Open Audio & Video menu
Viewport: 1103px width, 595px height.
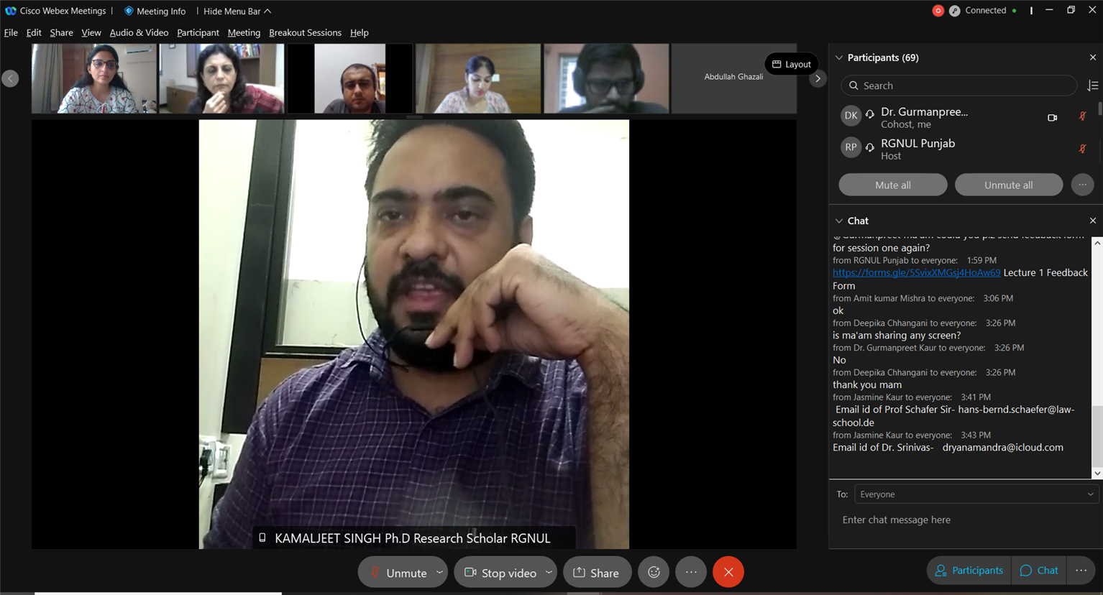click(139, 32)
